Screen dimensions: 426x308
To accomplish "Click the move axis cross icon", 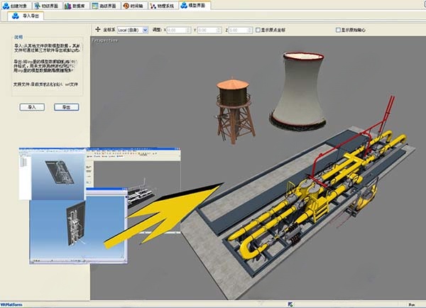I will coord(97,31).
